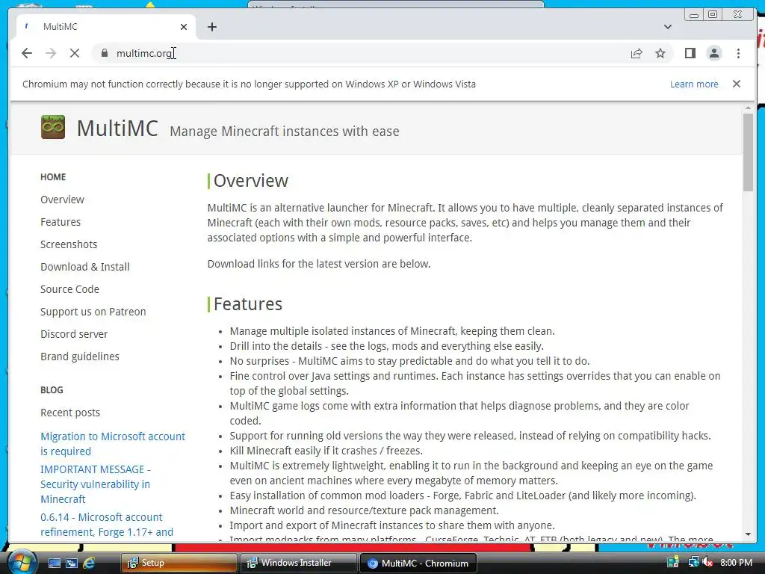The height and width of the screenshot is (574, 765).
Task: Open Brand guidelines link
Action: pos(79,357)
